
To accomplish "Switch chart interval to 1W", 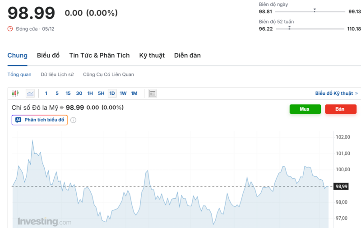I will point(123,93).
